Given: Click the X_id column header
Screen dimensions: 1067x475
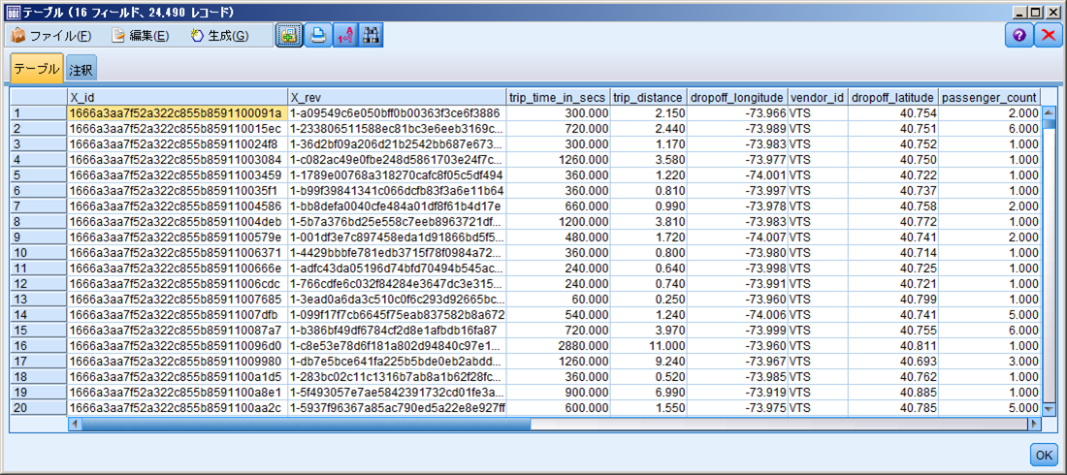Looking at the screenshot, I should [x=178, y=97].
